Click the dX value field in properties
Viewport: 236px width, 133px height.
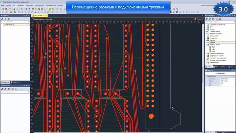click(x=227, y=83)
